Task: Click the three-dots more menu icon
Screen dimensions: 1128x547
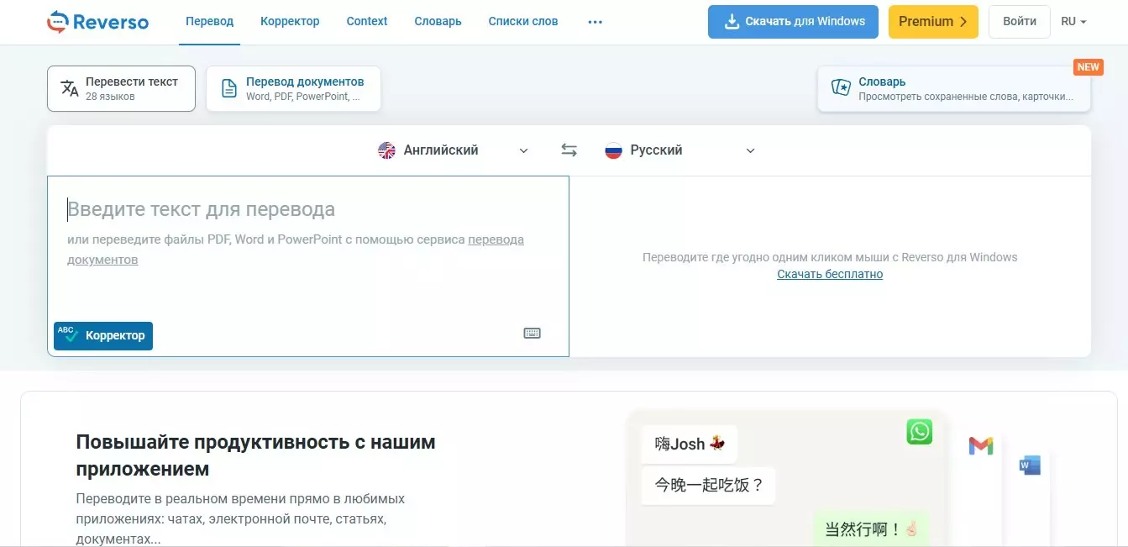Action: point(595,22)
